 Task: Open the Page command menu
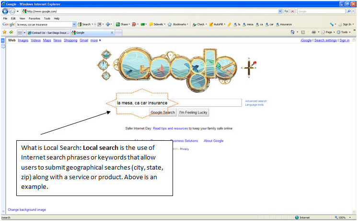pos(328,32)
